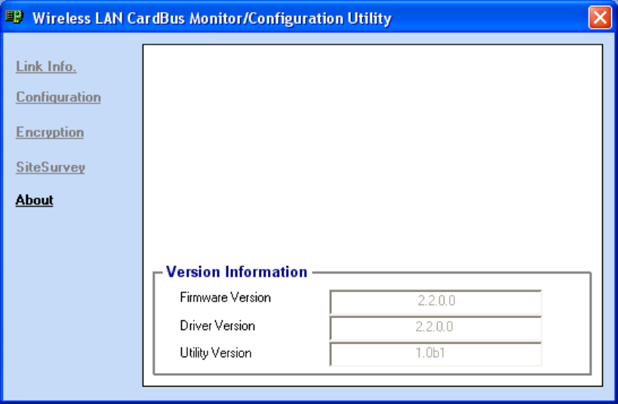This screenshot has height=404, width=618.
Task: Select the About link
Action: click(34, 200)
